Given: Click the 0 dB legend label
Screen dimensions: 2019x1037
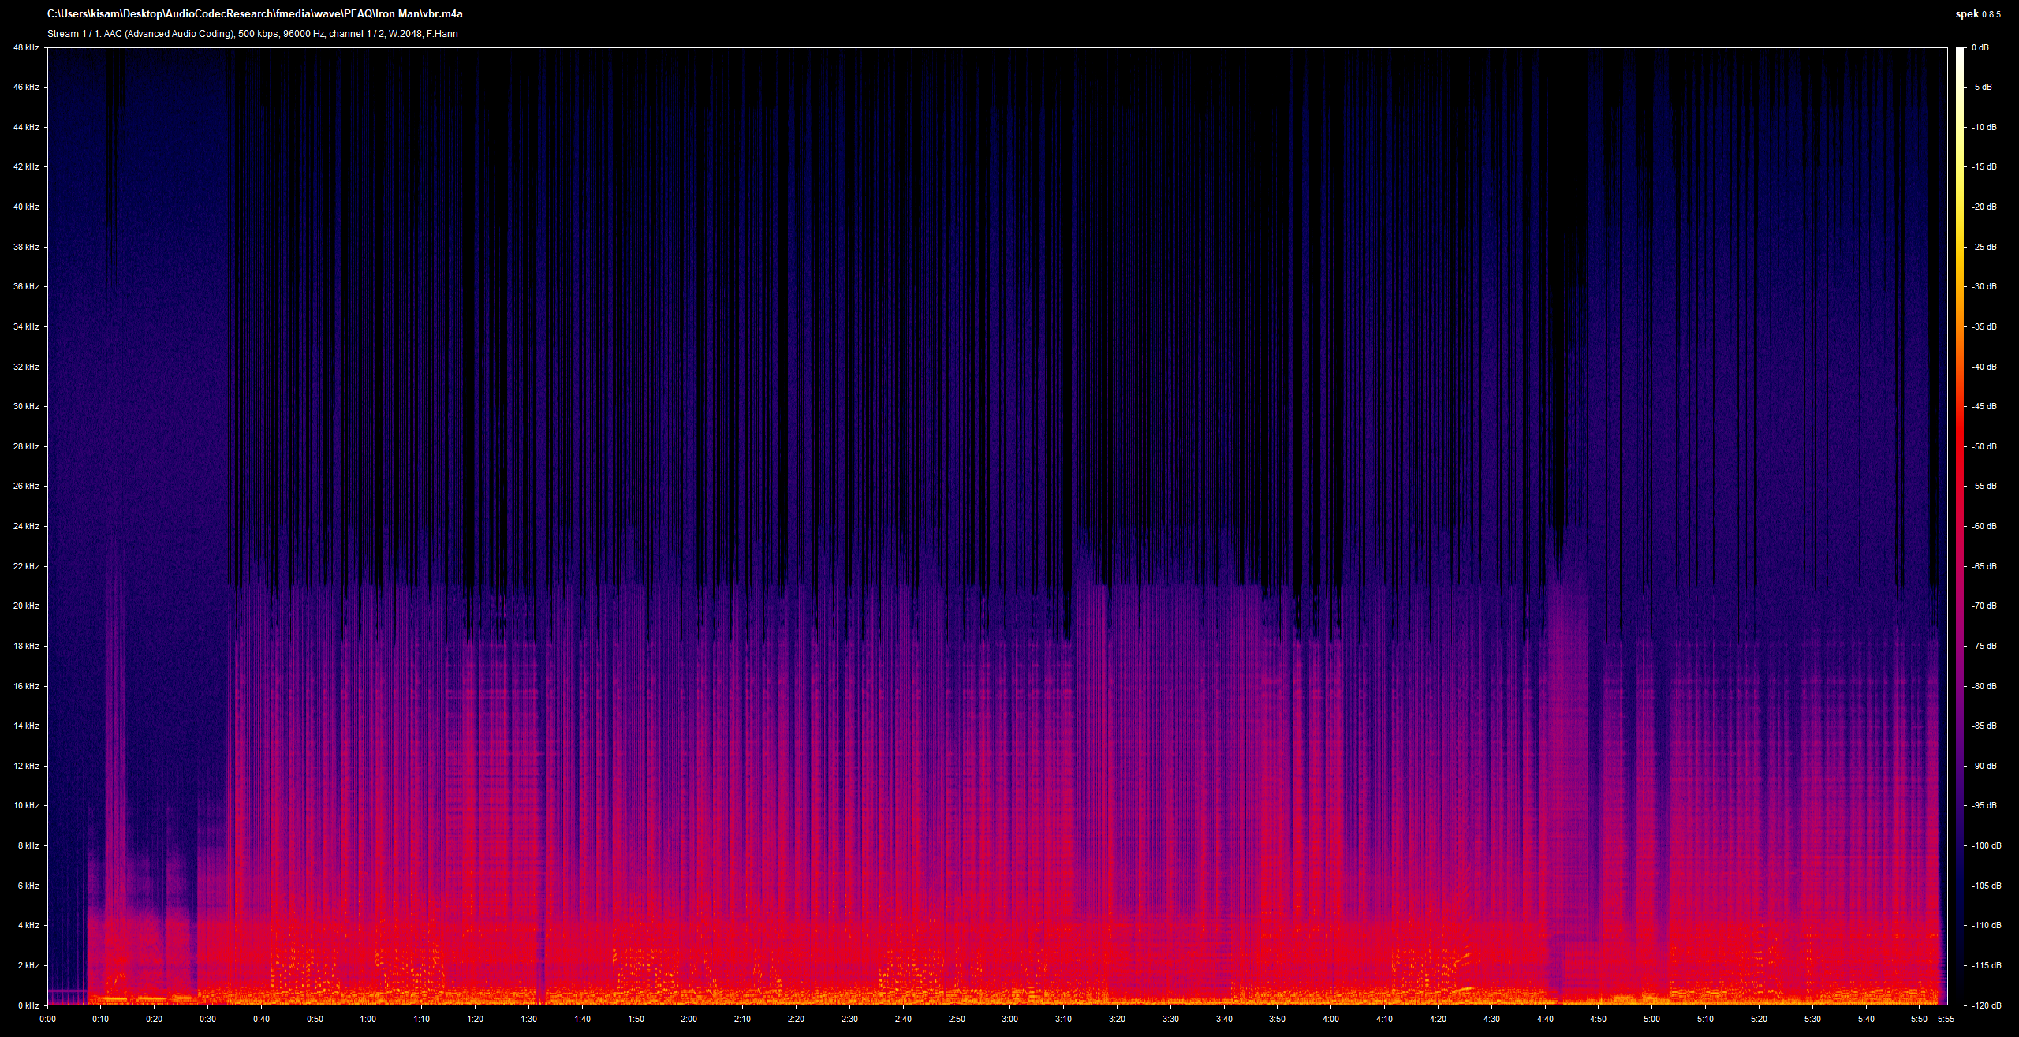Looking at the screenshot, I should 1980,47.
